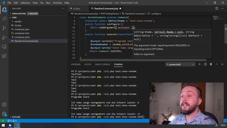Kill terminal with trash icon
Screen dimensions: 227x128
211,64
